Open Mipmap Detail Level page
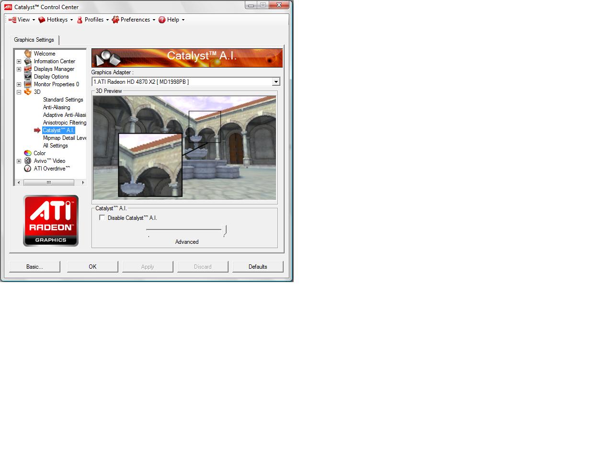606x466 pixels. [x=64, y=138]
